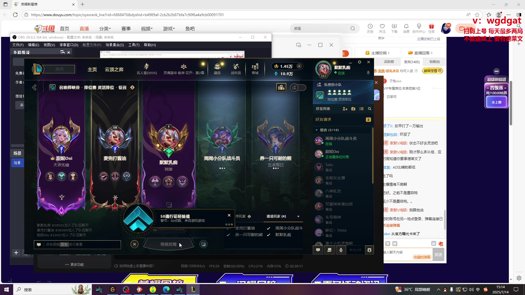Go to 主页 tab in League client
This screenshot has width=525, height=295.
[92, 70]
